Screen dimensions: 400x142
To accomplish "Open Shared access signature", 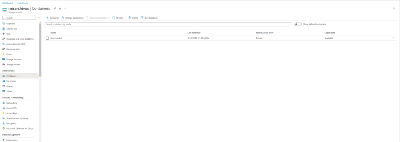I will (x=17, y=118).
